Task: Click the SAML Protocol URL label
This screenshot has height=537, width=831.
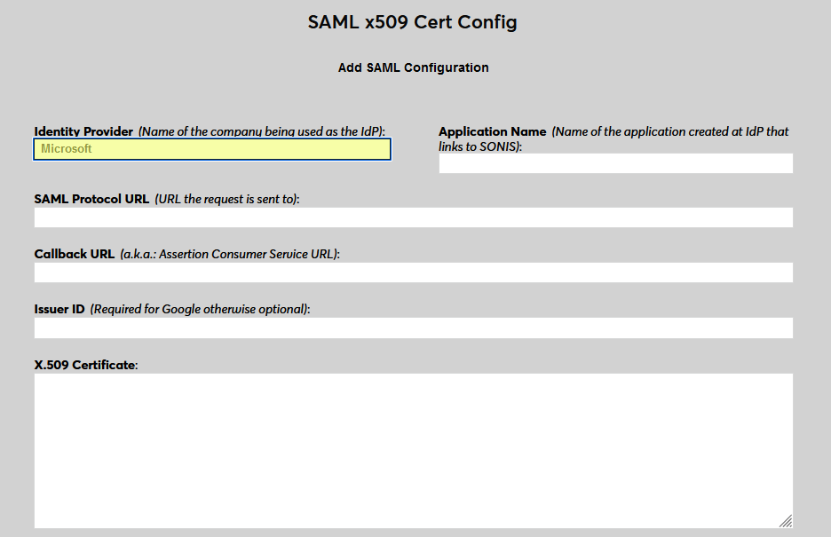Action: tap(91, 199)
